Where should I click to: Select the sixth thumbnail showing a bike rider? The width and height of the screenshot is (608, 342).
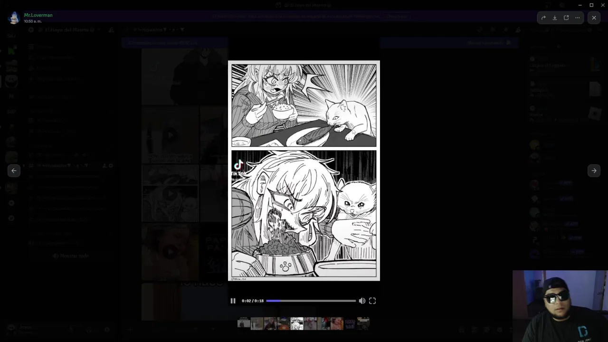[x=310, y=323]
